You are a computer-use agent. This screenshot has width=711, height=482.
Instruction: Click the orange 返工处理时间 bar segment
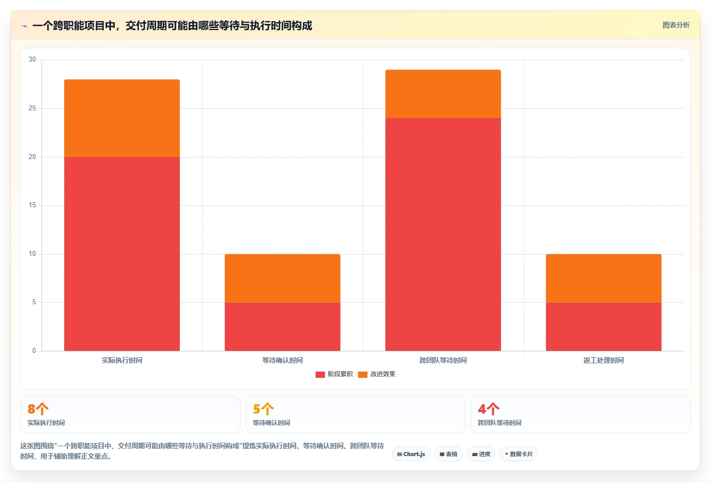[x=604, y=278]
